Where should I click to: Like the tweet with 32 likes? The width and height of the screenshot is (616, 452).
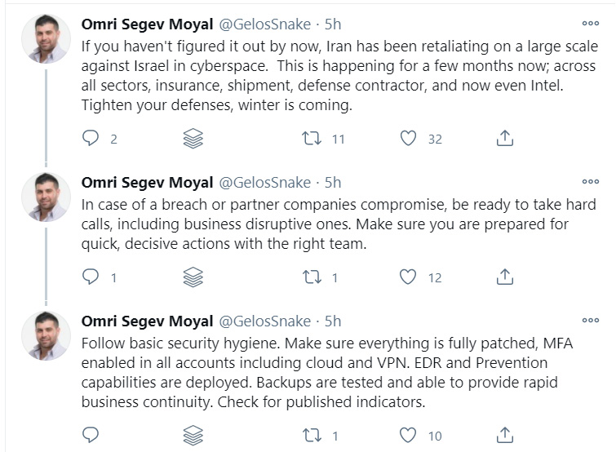pyautogui.click(x=408, y=139)
